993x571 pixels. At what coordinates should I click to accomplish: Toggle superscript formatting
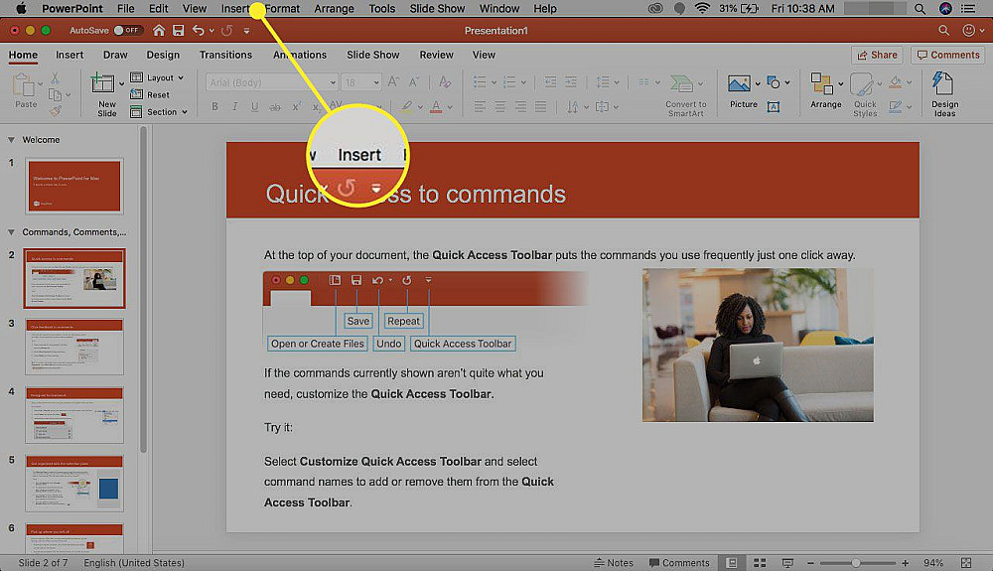[x=296, y=107]
